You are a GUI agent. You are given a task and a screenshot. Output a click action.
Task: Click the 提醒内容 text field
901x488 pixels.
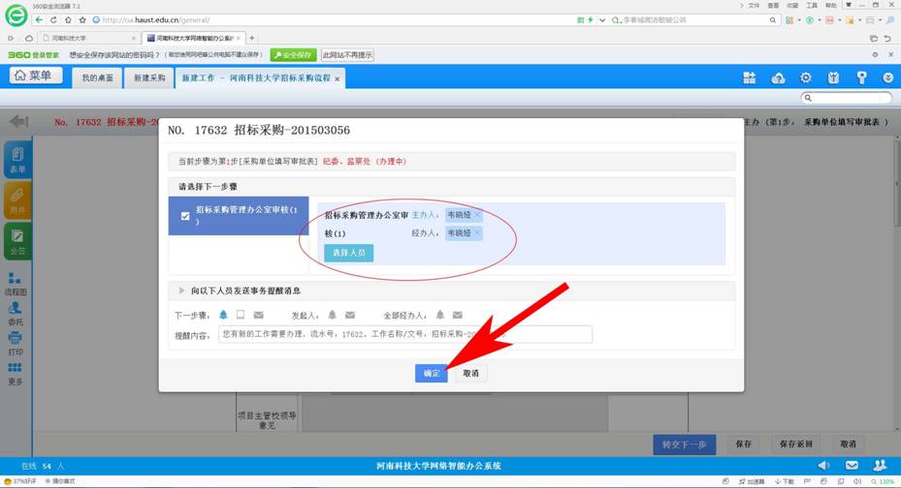click(x=404, y=334)
